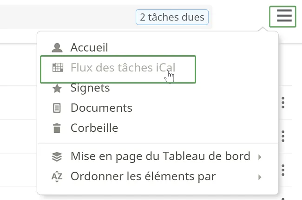Image resolution: width=302 pixels, height=200 pixels.
Task: Close the hamburger main menu button
Action: tap(282, 17)
